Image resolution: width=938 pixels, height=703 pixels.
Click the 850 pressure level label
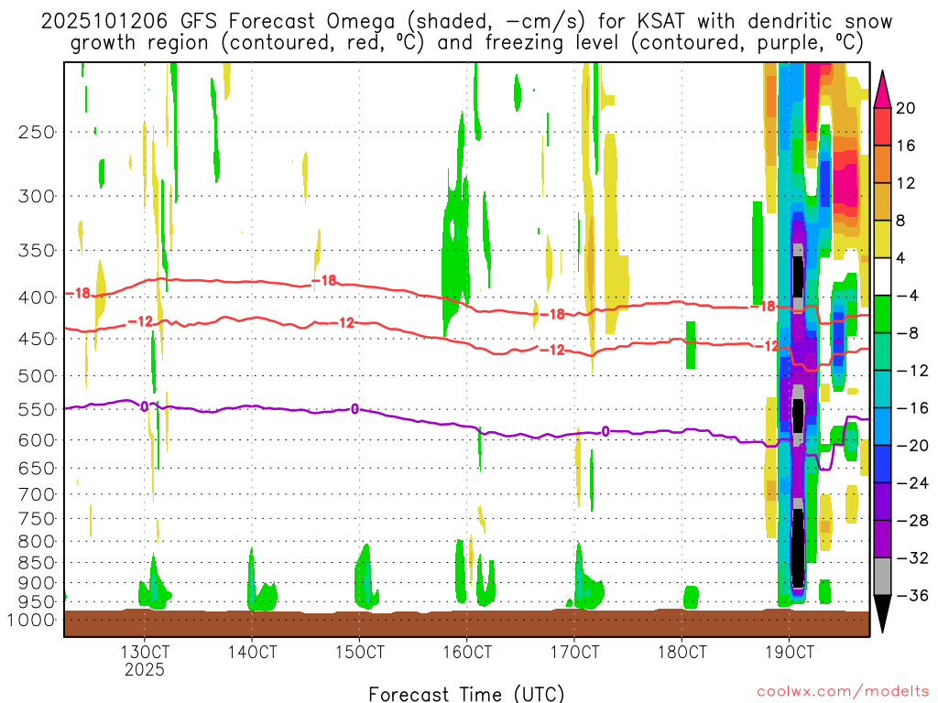[x=36, y=563]
